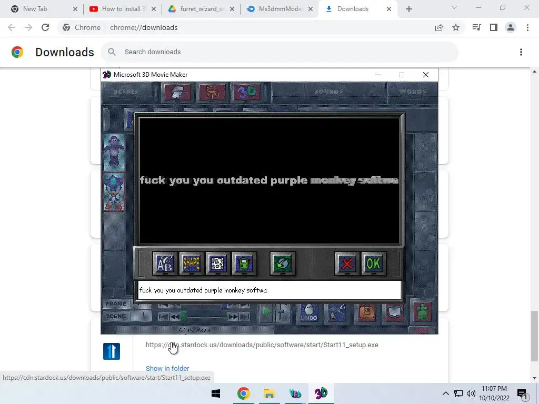Image resolution: width=539 pixels, height=404 pixels.
Task: Open a new Chrome tab with the plus
Action: tap(408, 9)
